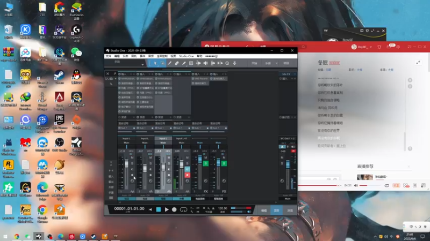
Task: Turn off monitor on channel 4
Action: pos(187,169)
